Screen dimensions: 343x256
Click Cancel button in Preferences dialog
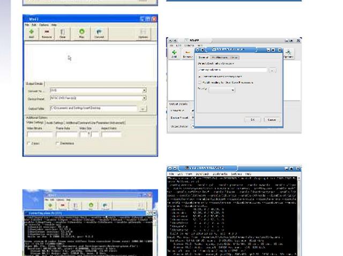point(272,120)
